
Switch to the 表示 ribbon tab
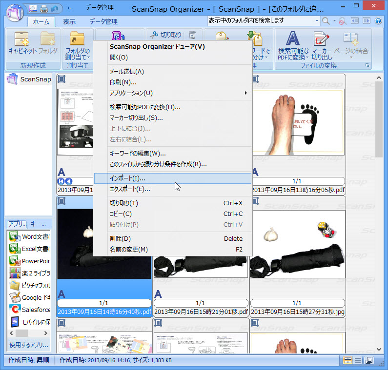pyautogui.click(x=69, y=22)
